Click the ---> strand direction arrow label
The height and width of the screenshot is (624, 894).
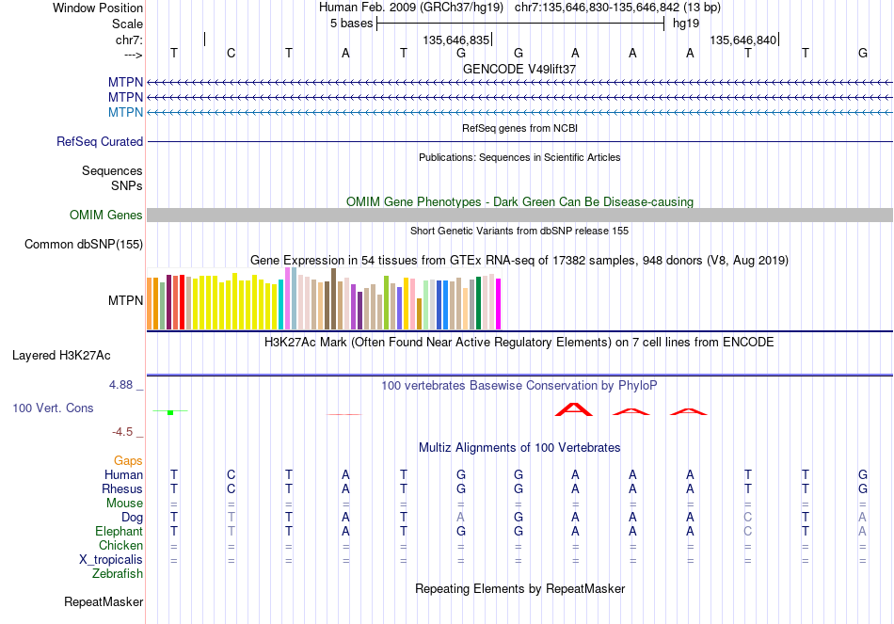(133, 55)
